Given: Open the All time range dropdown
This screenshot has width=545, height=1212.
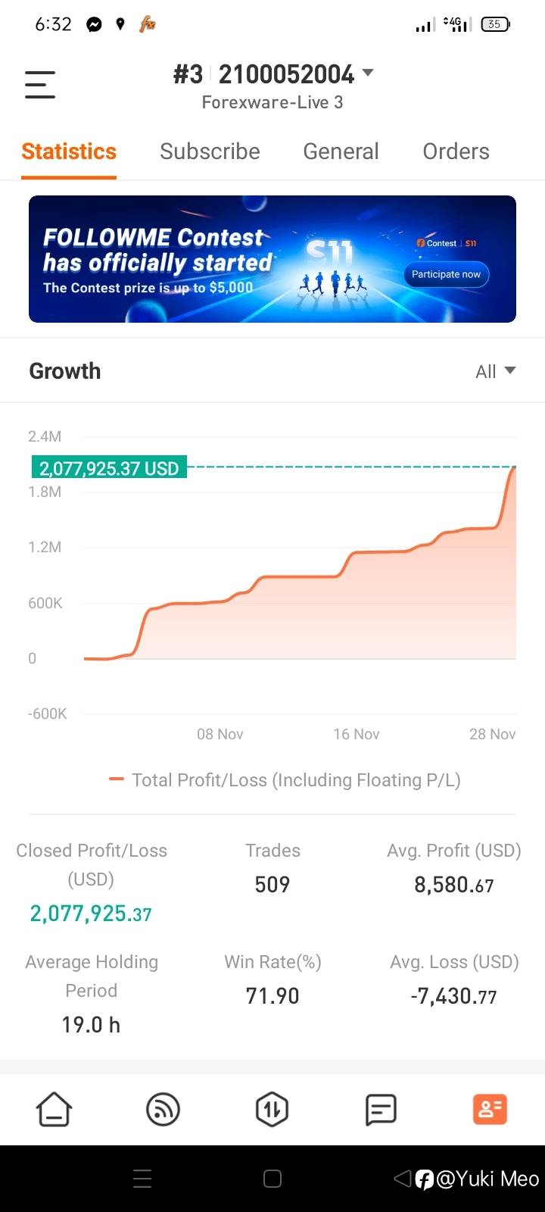Looking at the screenshot, I should tap(495, 371).
